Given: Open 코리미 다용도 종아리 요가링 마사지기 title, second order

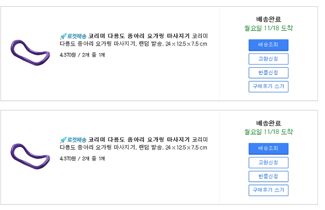Looking at the screenshot, I should (x=139, y=140).
